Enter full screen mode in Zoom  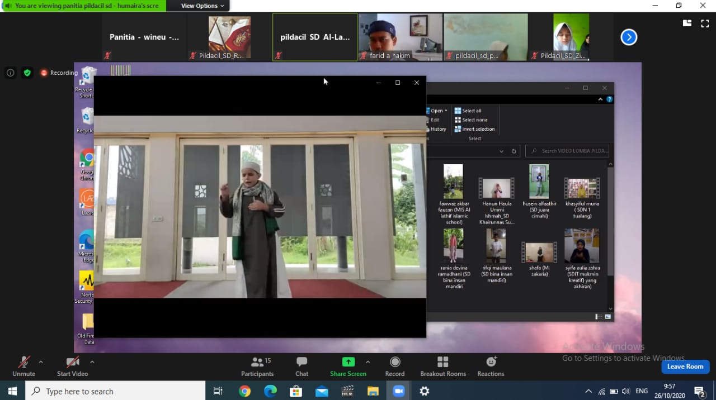[x=705, y=23]
